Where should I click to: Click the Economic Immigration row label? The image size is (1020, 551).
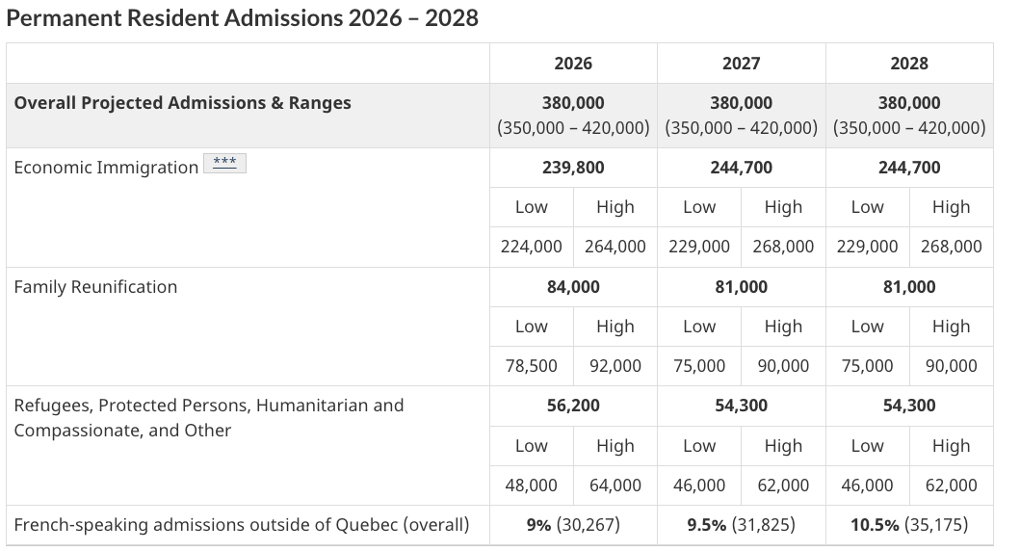[x=106, y=168]
